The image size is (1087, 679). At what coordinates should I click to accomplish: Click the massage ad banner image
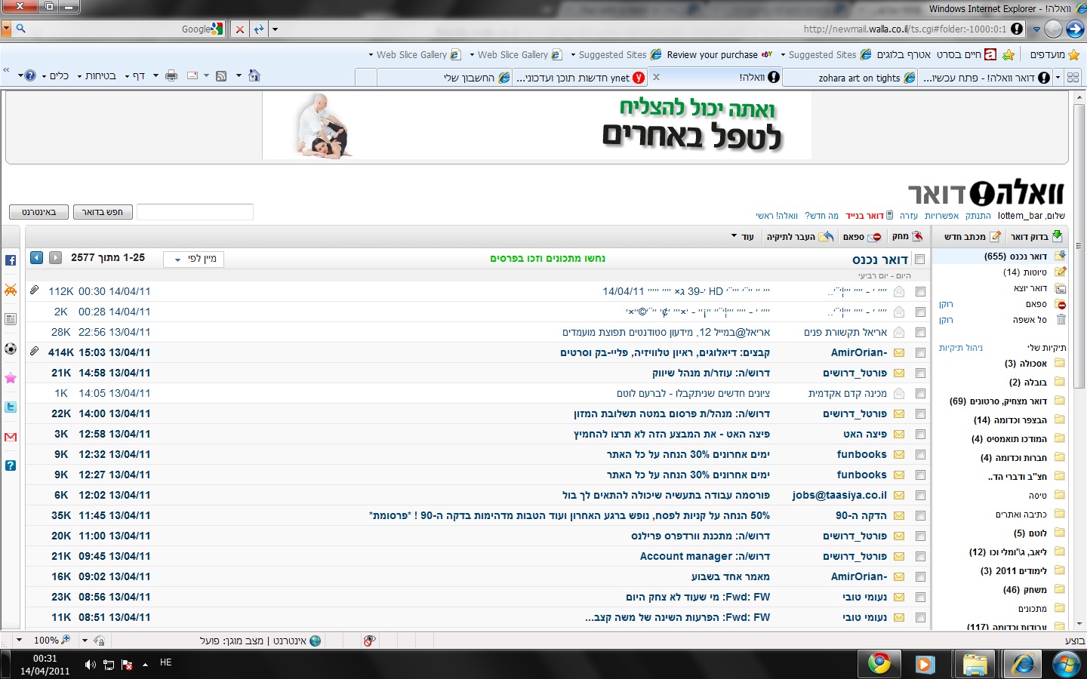pos(537,125)
